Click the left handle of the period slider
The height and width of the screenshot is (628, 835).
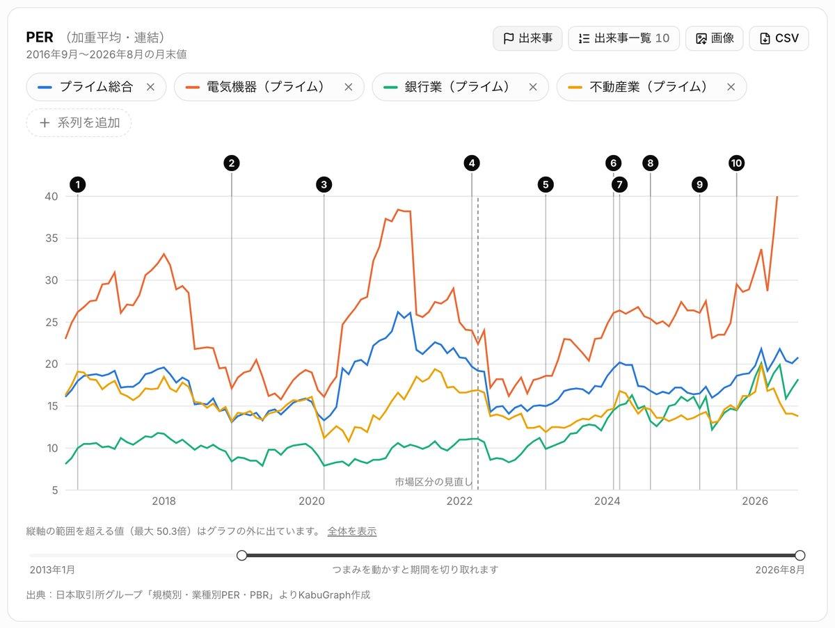click(x=241, y=555)
